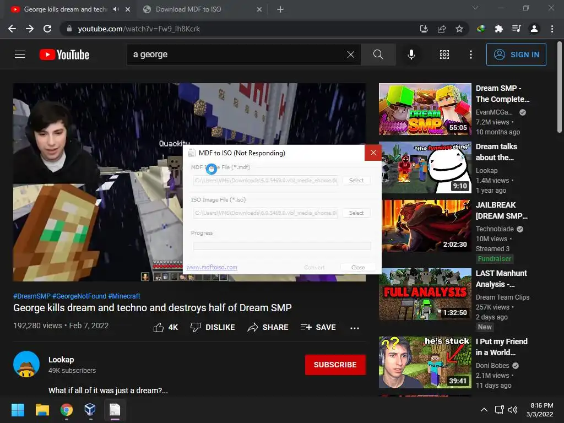Screen dimensions: 564x423
Task: Click the share page icon in address bar
Action: pos(442,29)
